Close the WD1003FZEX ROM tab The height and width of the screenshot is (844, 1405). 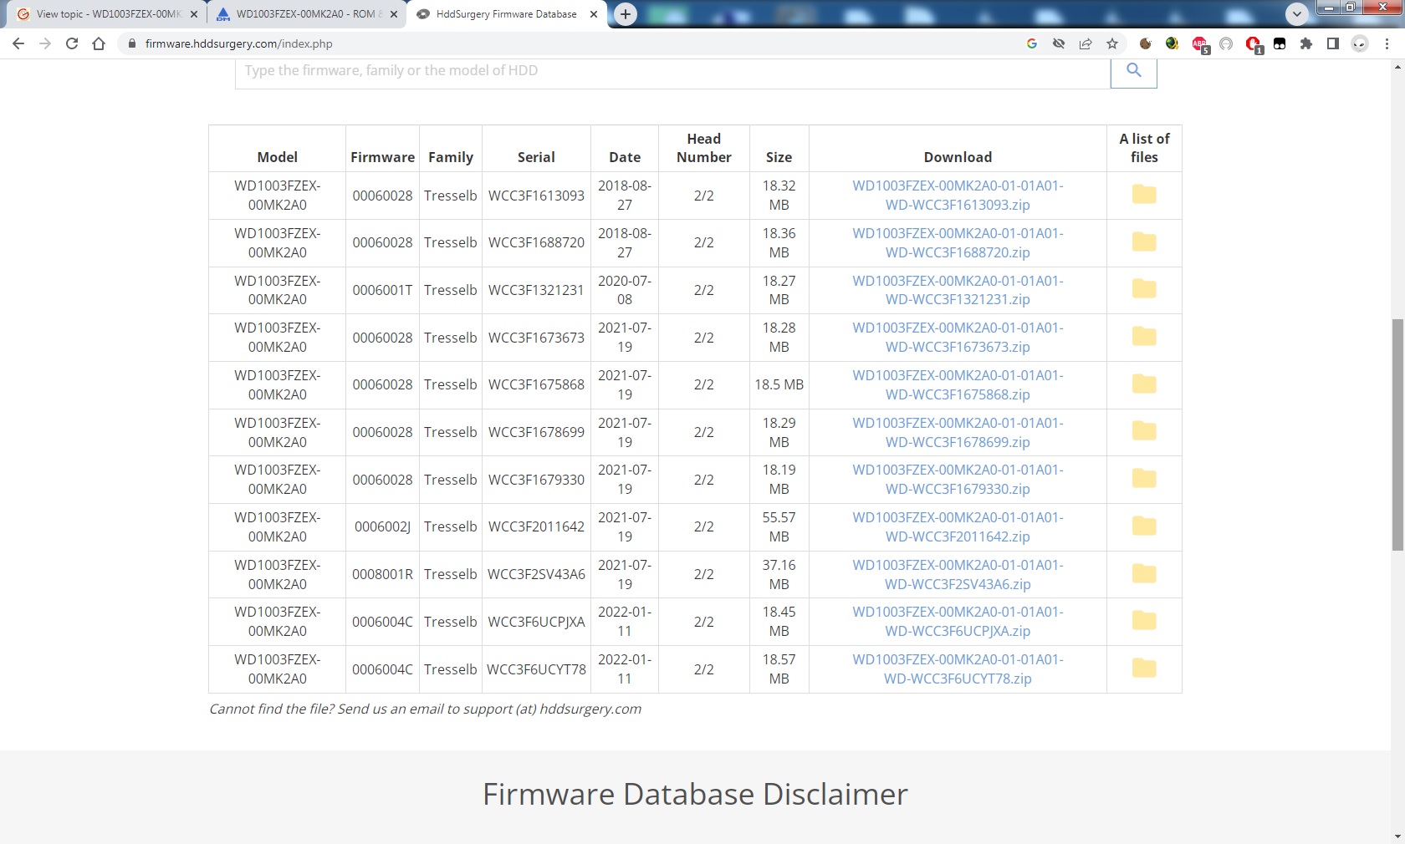(394, 14)
